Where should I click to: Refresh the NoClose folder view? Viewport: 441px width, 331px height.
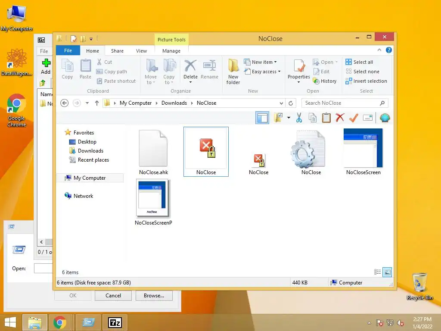(x=291, y=103)
